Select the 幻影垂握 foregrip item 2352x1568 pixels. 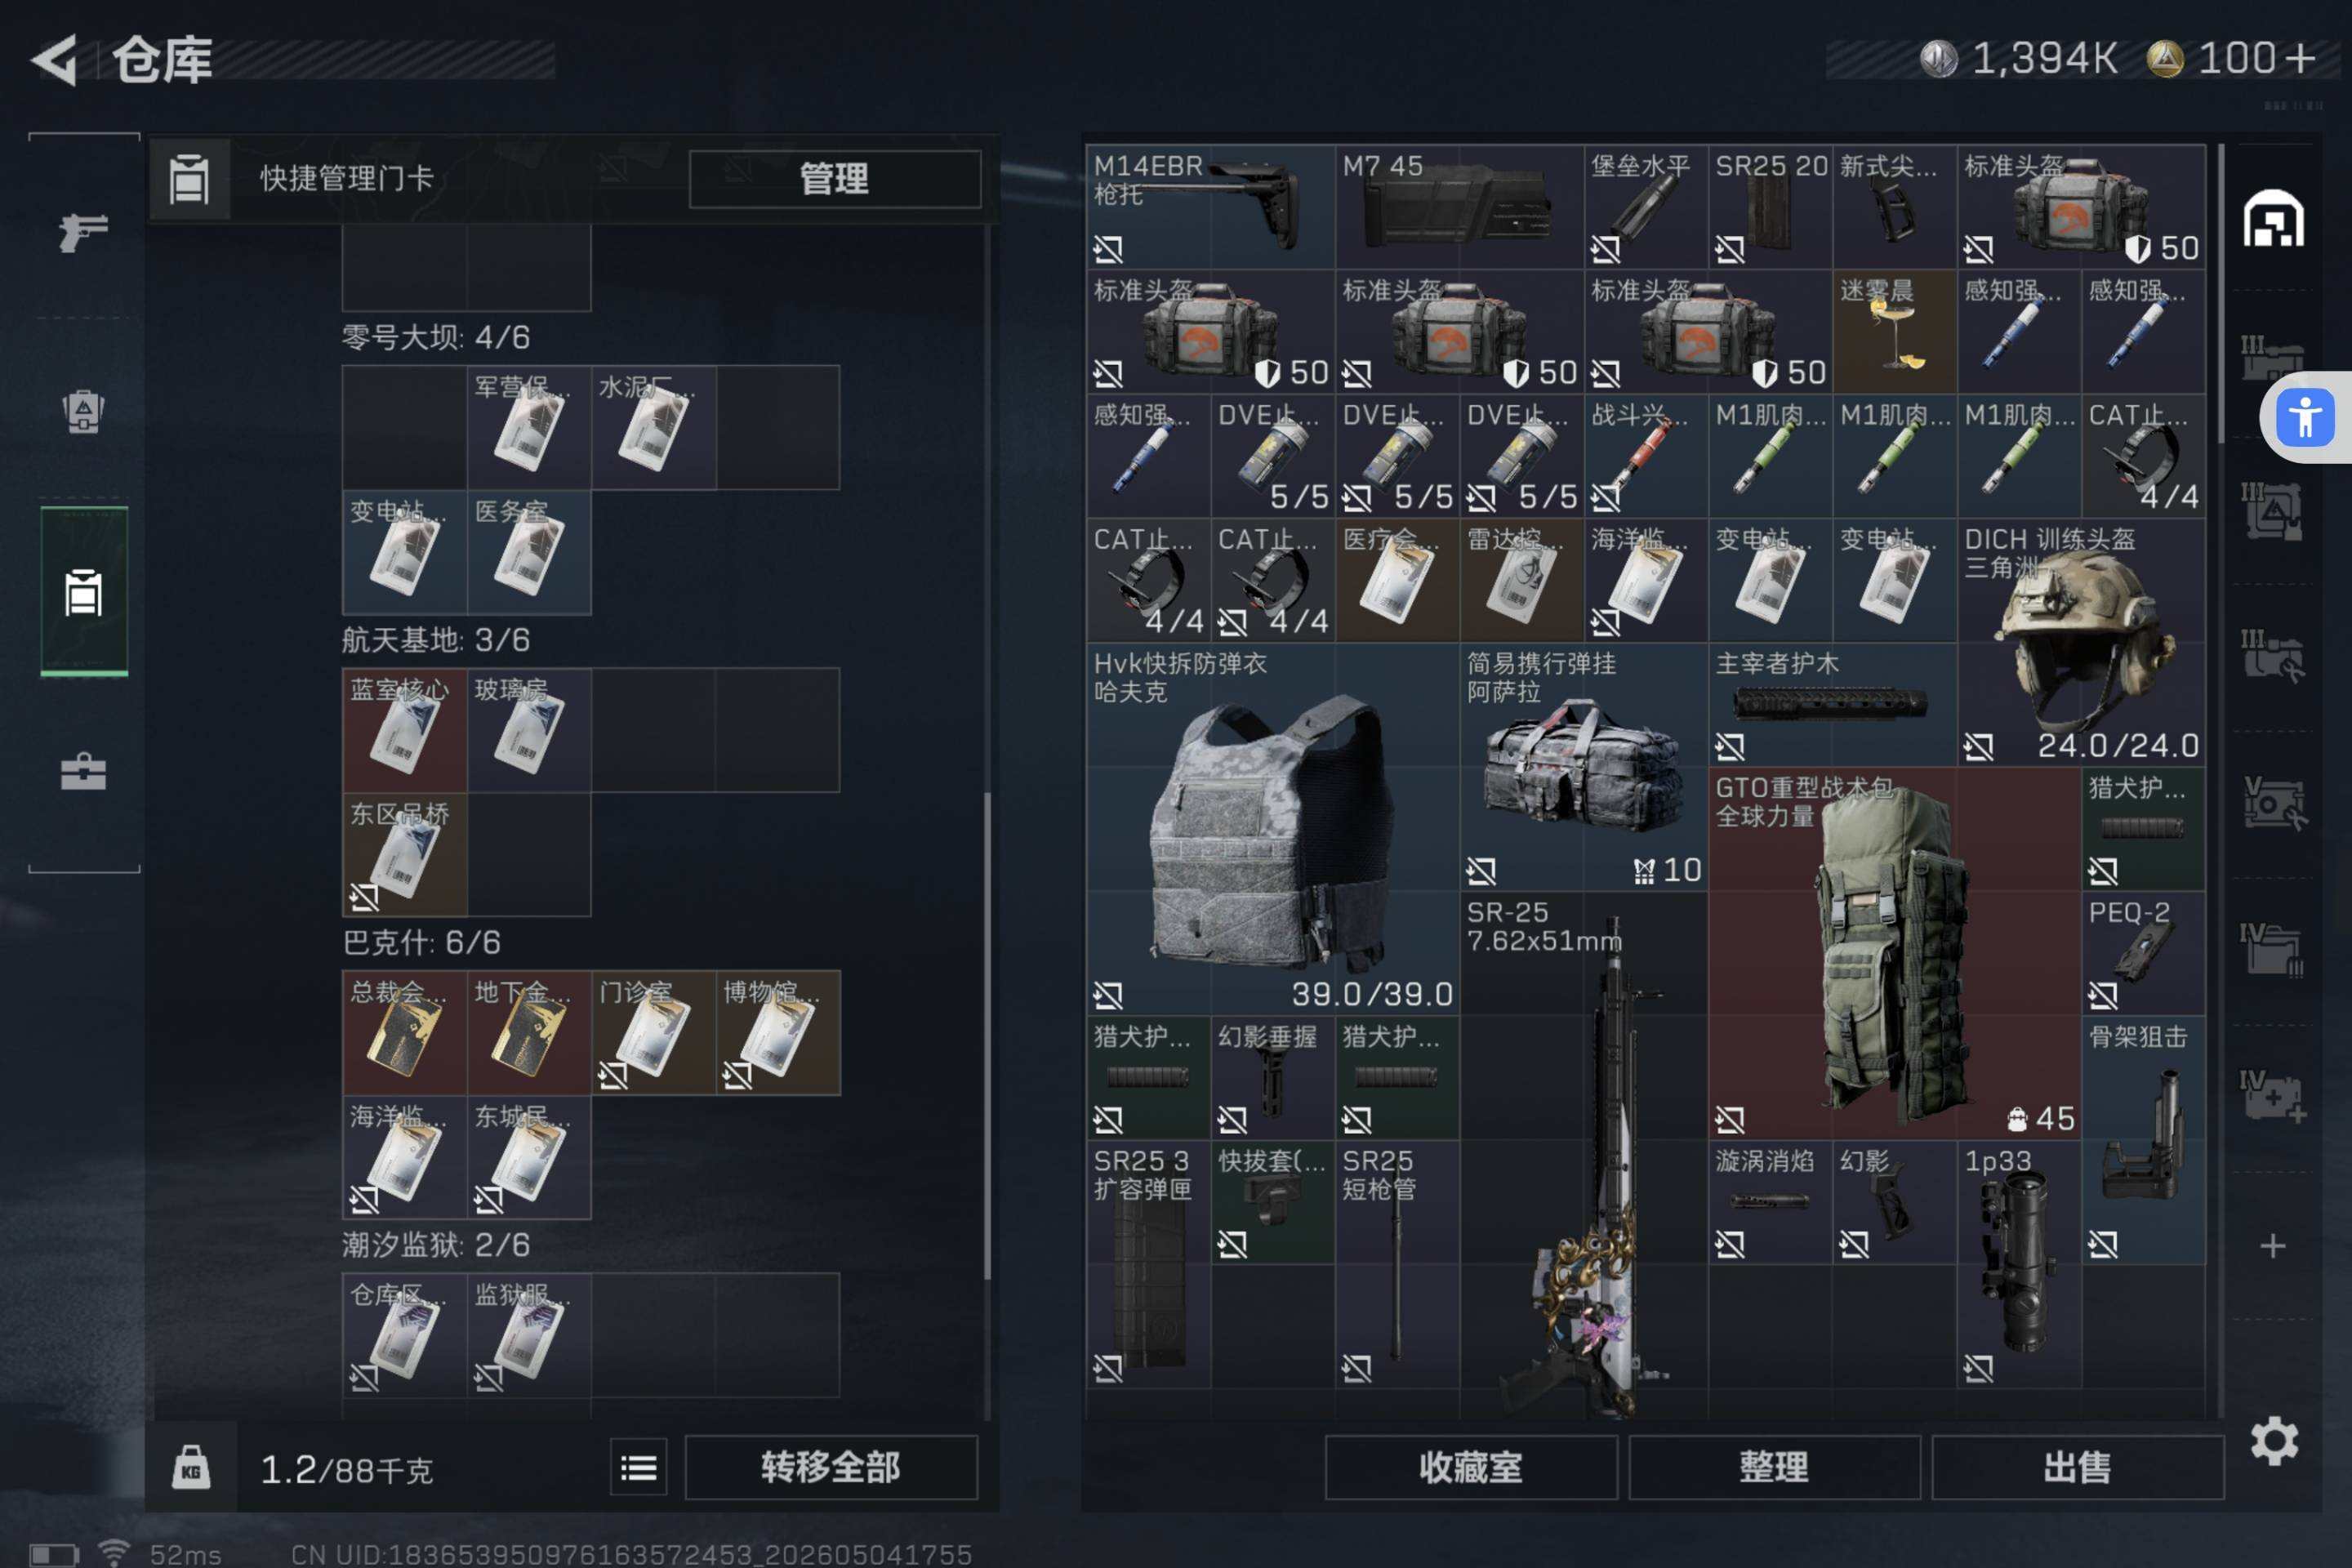coord(1273,1077)
